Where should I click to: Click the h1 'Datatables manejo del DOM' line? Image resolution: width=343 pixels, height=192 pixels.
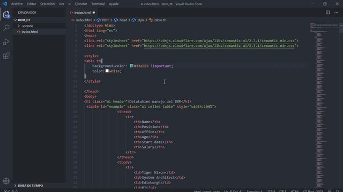pos(138,101)
